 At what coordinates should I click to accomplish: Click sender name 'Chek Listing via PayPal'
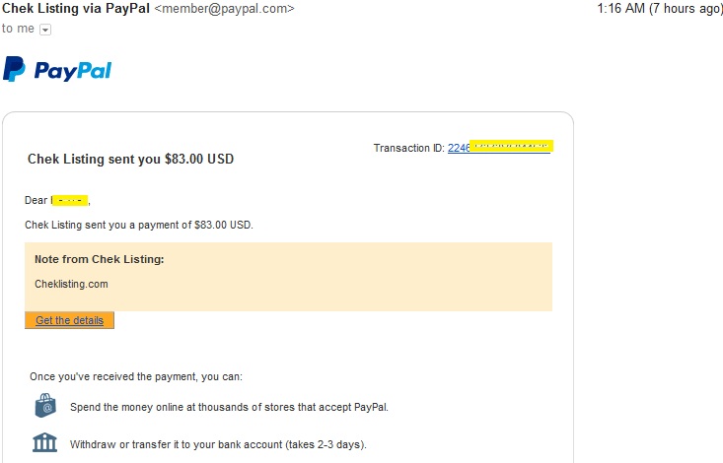[x=76, y=9]
